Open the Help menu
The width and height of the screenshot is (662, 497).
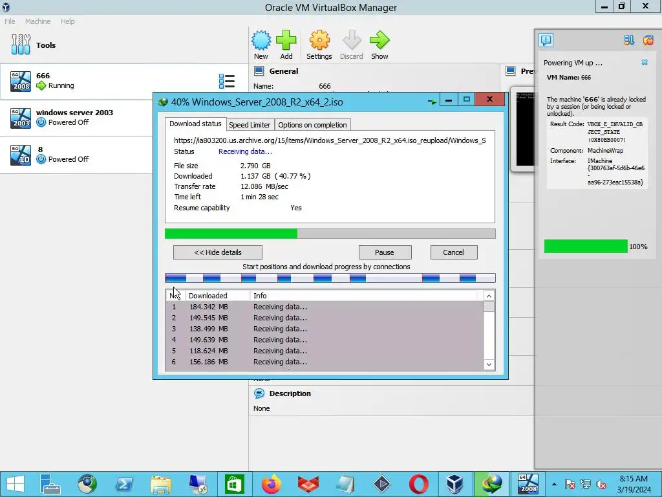(x=67, y=21)
